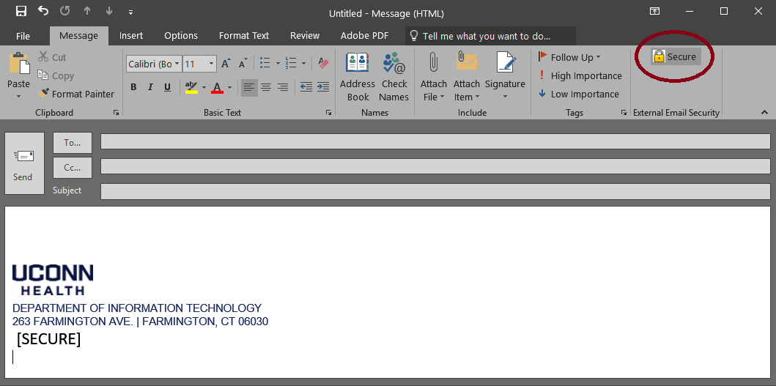Toggle Bold formatting
The image size is (776, 386).
pyautogui.click(x=133, y=88)
